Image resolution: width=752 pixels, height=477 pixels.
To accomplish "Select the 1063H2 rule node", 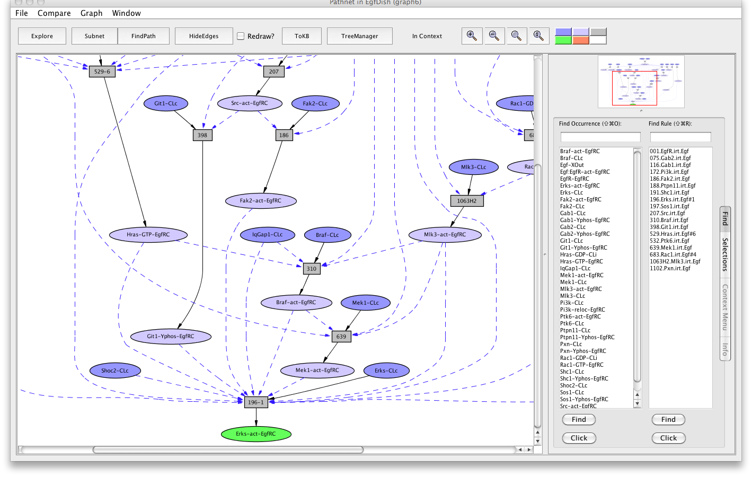I will coord(467,201).
